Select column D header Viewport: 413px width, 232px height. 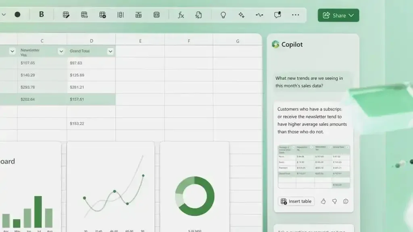point(91,41)
